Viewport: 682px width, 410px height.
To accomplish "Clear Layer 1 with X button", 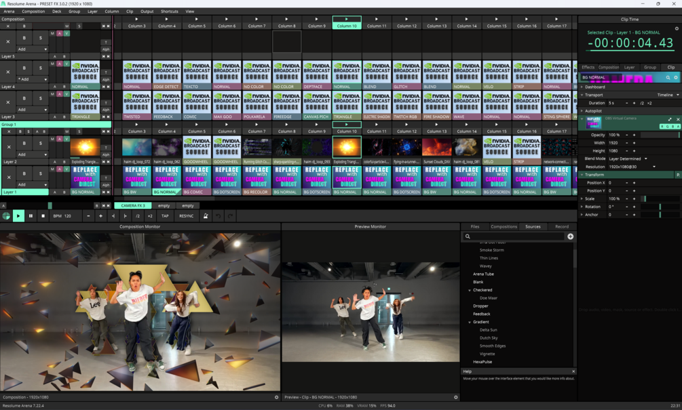I will (8, 177).
